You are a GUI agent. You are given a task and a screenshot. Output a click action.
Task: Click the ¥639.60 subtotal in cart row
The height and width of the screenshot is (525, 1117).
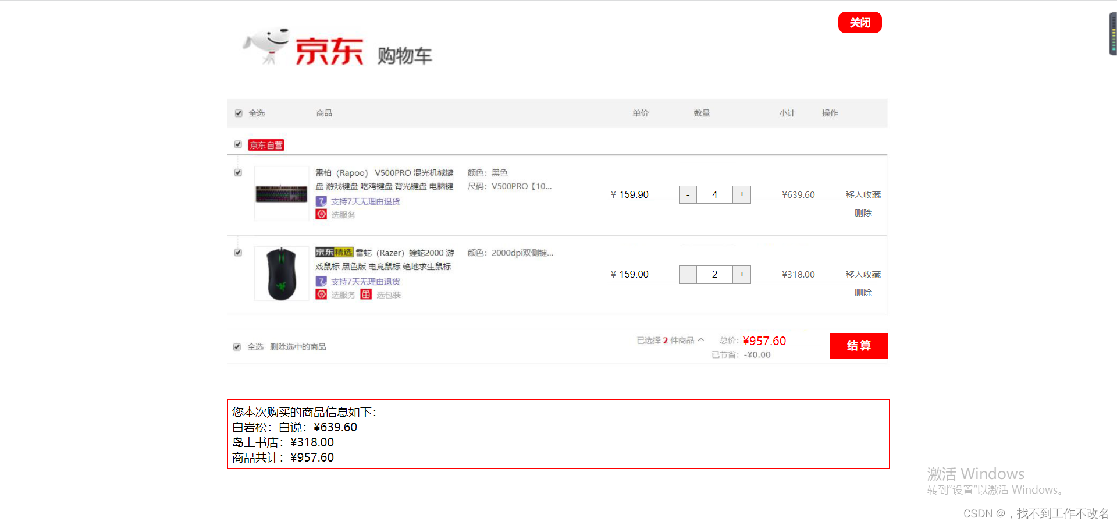tap(798, 194)
